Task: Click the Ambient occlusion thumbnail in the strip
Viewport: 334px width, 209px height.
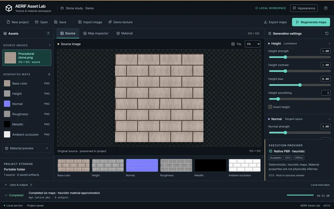Action: (x=245, y=165)
